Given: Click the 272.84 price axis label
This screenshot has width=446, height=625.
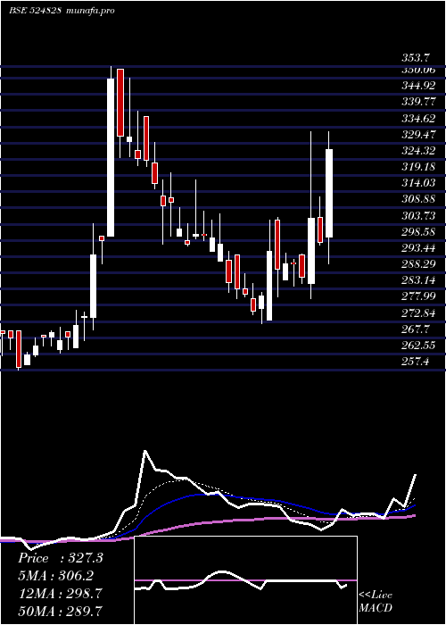Looking at the screenshot, I should click(418, 313).
